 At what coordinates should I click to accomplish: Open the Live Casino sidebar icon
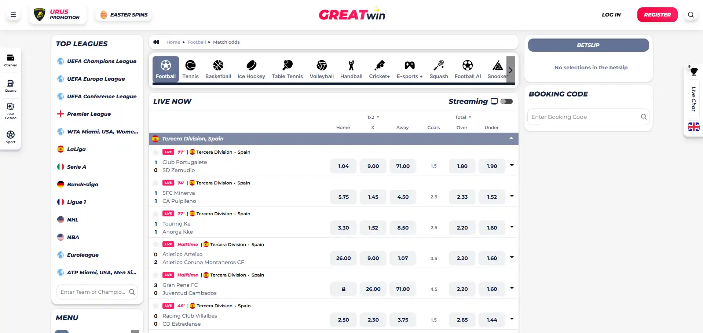pyautogui.click(x=11, y=111)
